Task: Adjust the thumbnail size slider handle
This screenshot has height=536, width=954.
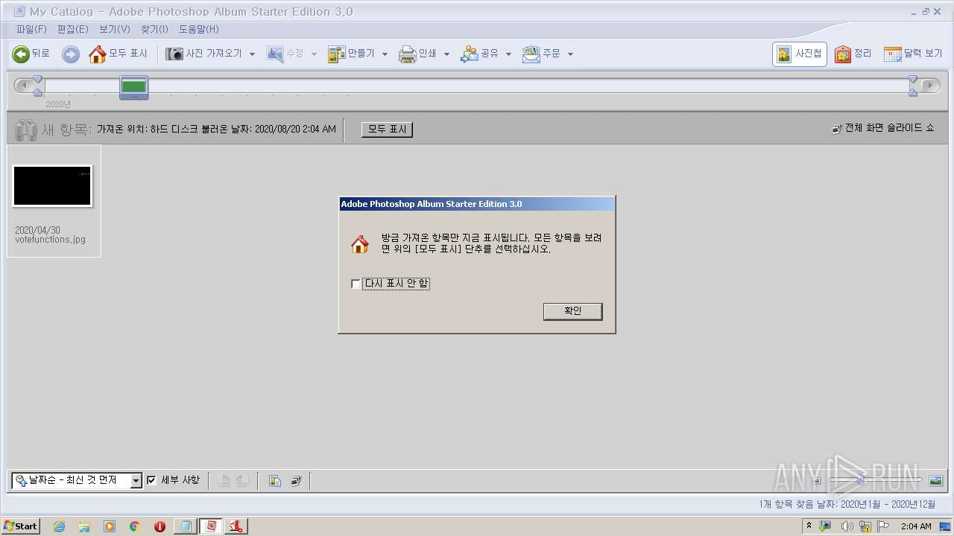Action: pyautogui.click(x=861, y=481)
